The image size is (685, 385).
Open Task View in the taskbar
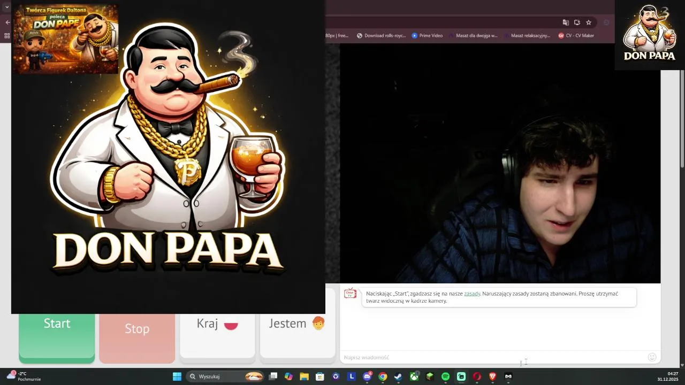pyautogui.click(x=273, y=376)
